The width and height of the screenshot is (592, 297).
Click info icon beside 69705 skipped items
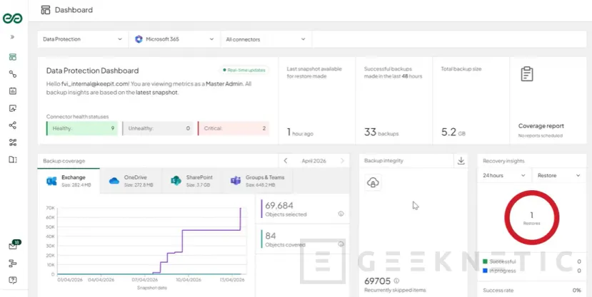(396, 281)
